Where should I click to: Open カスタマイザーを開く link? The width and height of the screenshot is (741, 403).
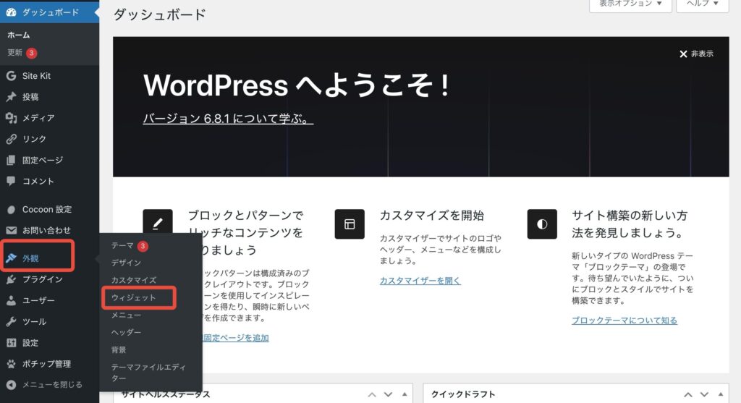pos(420,281)
